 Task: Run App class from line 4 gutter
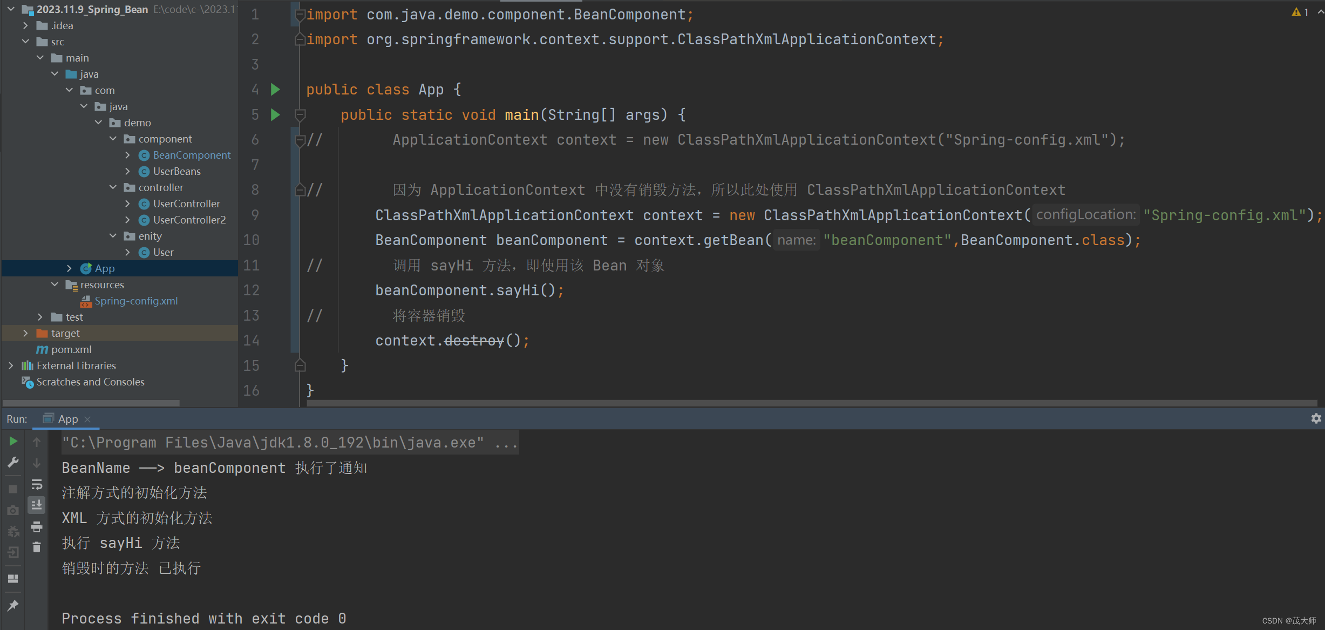pos(275,90)
